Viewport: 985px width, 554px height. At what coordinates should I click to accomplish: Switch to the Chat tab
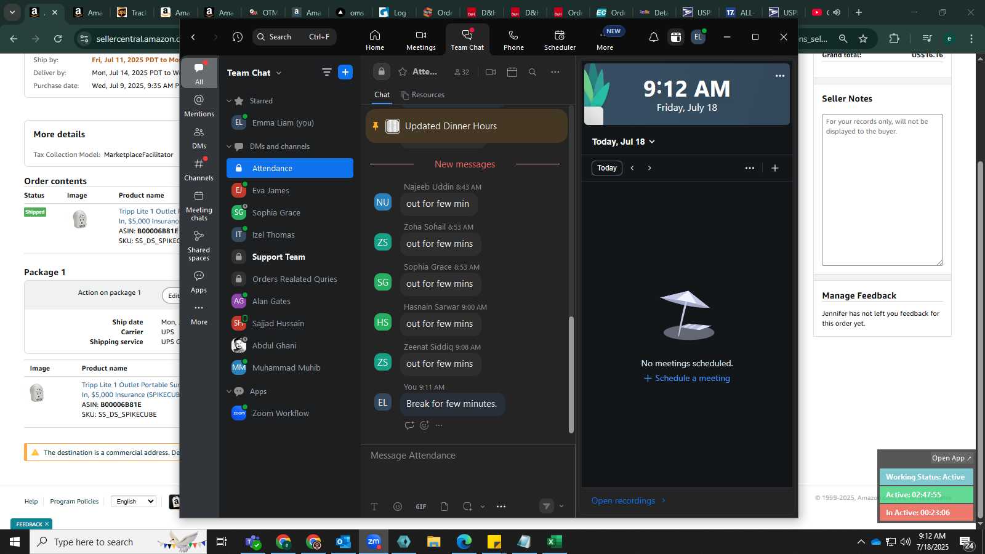(382, 95)
